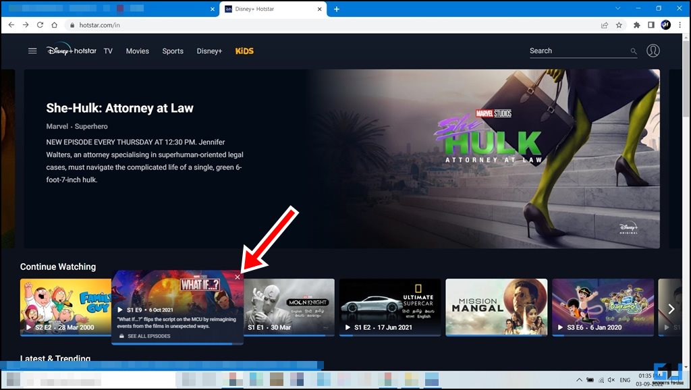Screen dimensions: 691x390
Task: Go to the Sports section
Action: pos(173,51)
